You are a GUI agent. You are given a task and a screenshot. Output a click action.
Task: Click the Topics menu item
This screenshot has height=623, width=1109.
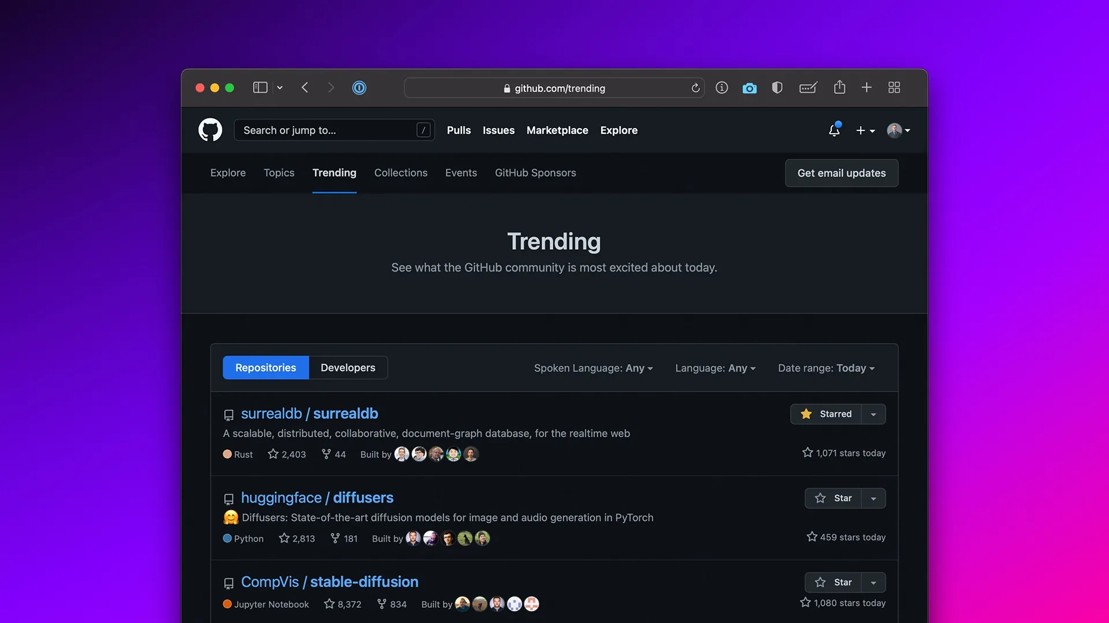279,172
